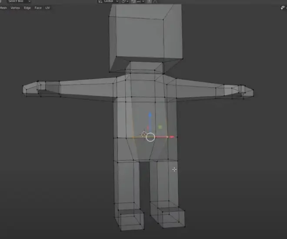The width and height of the screenshot is (287, 239).
Task: Toggle the snapping magnet icon
Action: (133, 1)
